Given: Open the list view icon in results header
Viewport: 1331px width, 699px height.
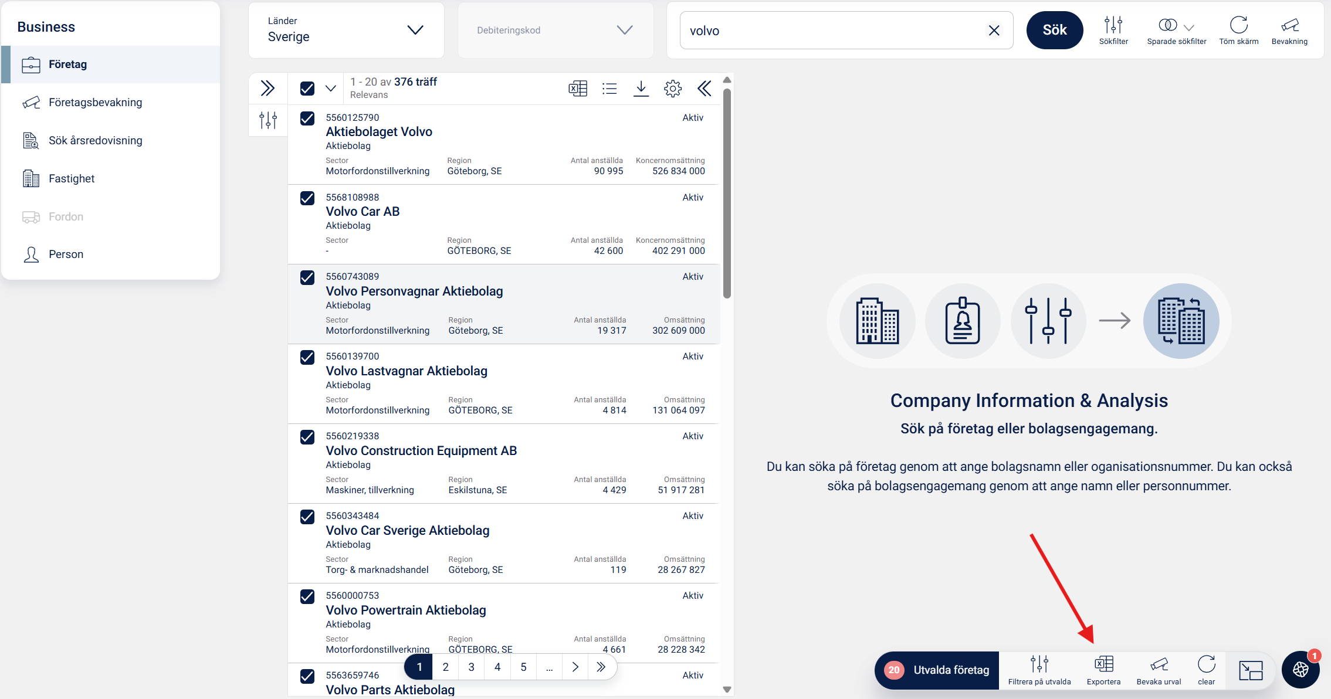Looking at the screenshot, I should click(609, 89).
